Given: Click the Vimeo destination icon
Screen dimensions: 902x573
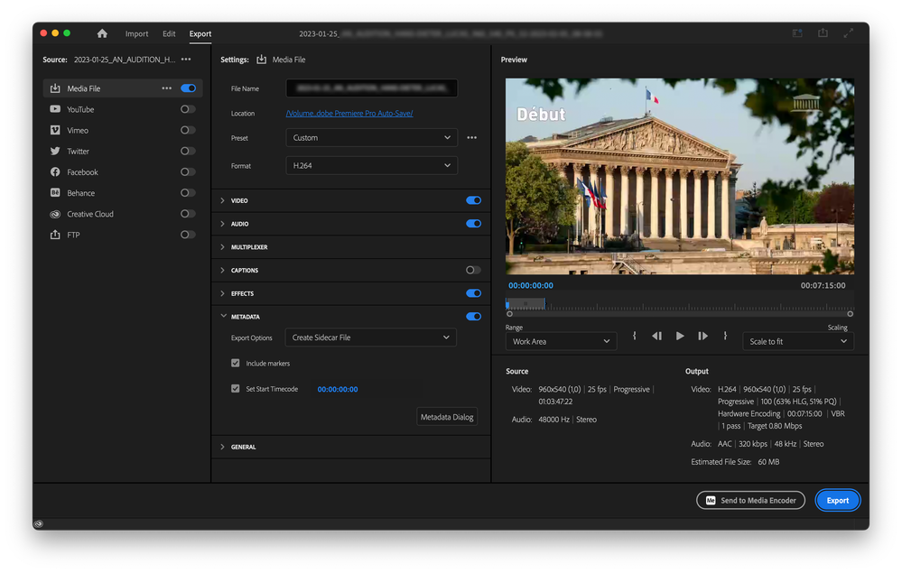Looking at the screenshot, I should 55,130.
